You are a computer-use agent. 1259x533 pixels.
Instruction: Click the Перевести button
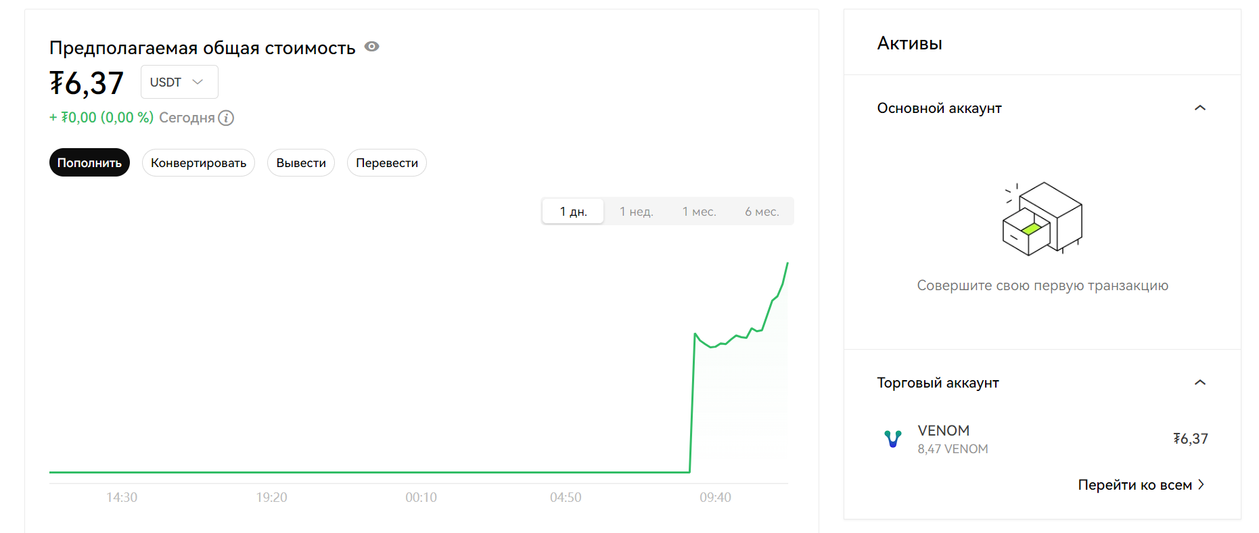[x=387, y=163]
